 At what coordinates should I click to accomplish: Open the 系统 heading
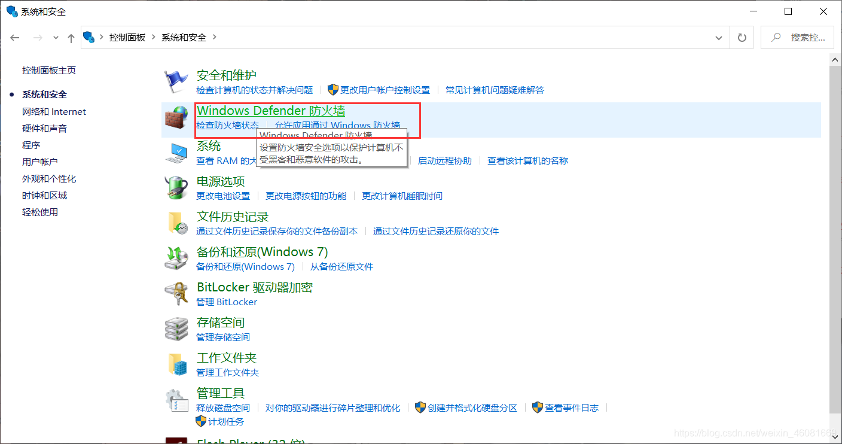point(209,146)
